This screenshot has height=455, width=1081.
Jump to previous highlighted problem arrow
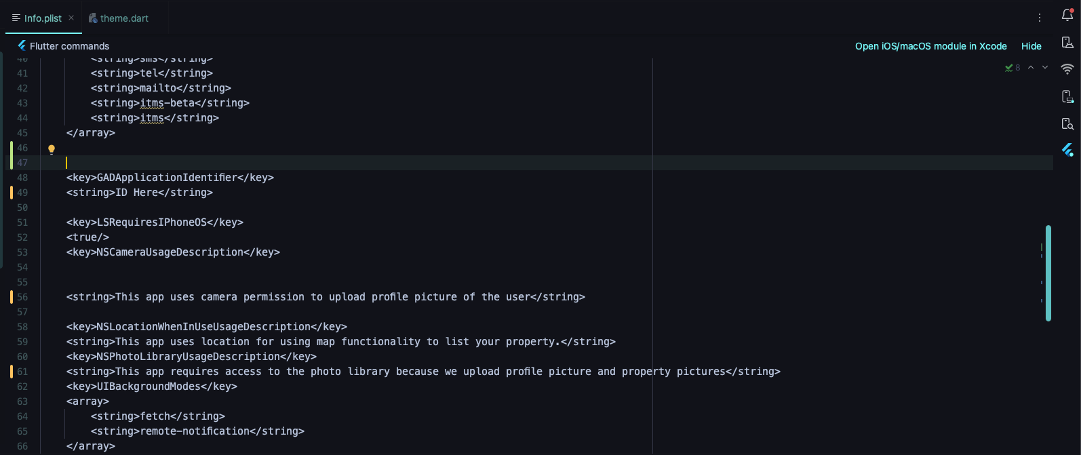1031,67
